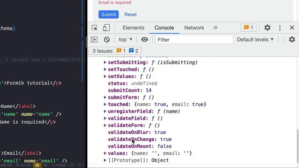Click the Reset form link
This screenshot has height=168, width=299.
(x=130, y=14)
